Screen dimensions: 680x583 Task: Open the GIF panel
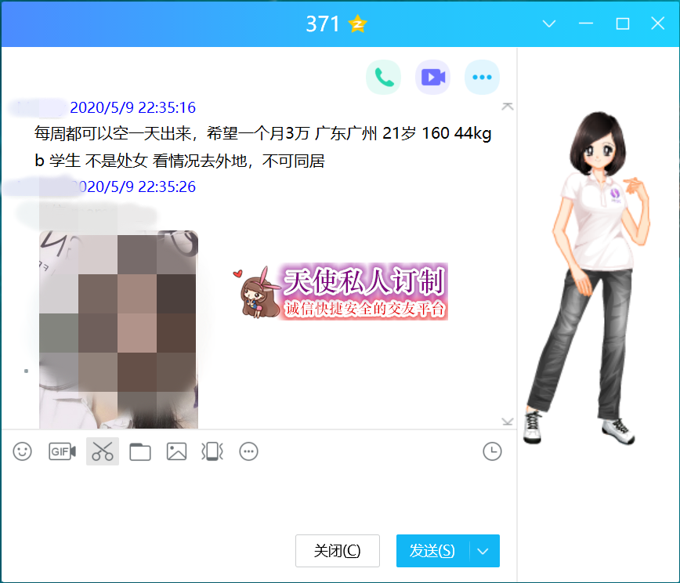pos(61,451)
